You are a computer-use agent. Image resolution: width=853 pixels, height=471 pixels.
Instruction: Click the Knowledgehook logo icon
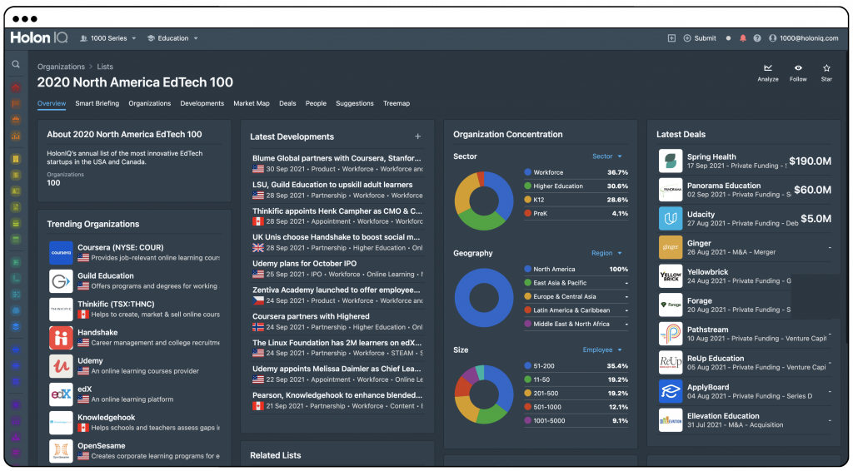[x=61, y=423]
